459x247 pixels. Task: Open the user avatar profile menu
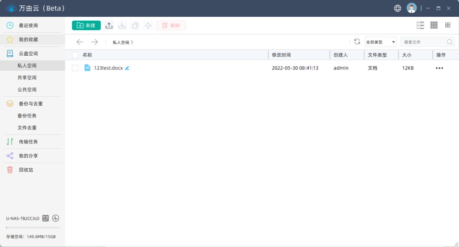[x=411, y=8]
